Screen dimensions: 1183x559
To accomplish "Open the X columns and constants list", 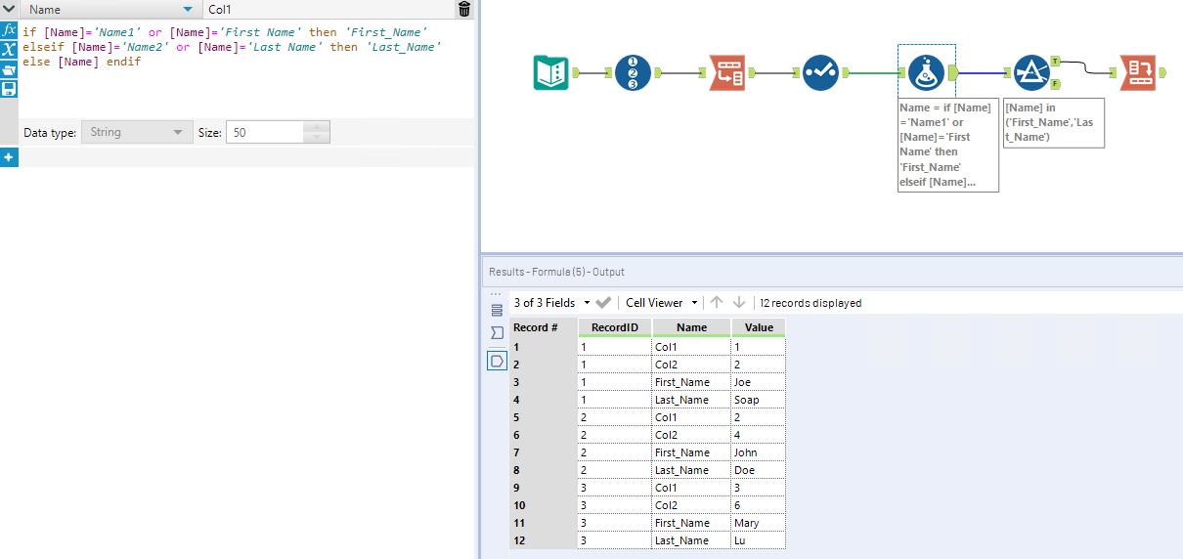I will pyautogui.click(x=9, y=50).
